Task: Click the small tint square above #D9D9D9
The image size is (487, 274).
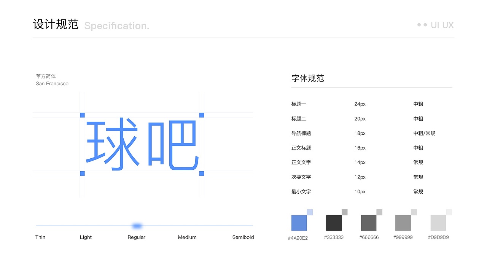Action: click(x=449, y=212)
